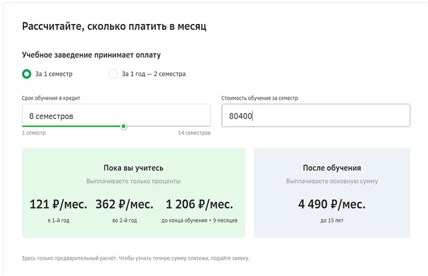Click the "Стоимость обучения за семестр" field label
Viewport: 428px width, 276px height.
[259, 98]
